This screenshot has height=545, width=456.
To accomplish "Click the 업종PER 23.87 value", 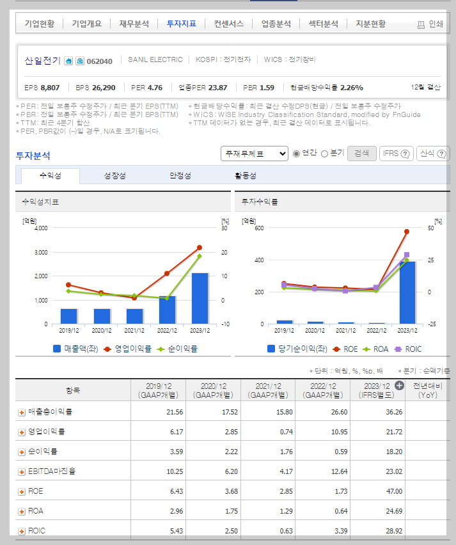I will (x=217, y=88).
